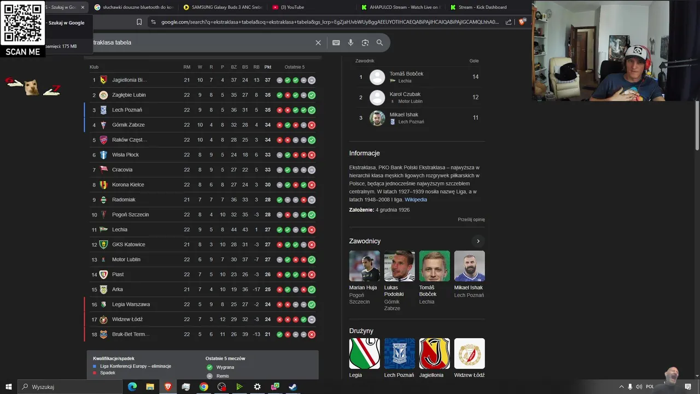Open Górnik Zabrze in the league table
The image size is (700, 394).
point(128,125)
